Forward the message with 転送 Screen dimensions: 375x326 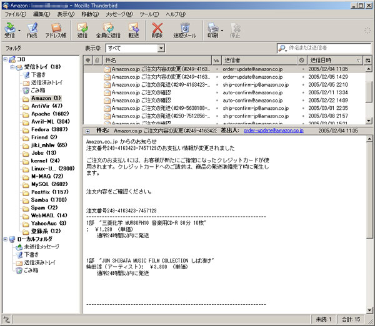[x=134, y=30]
